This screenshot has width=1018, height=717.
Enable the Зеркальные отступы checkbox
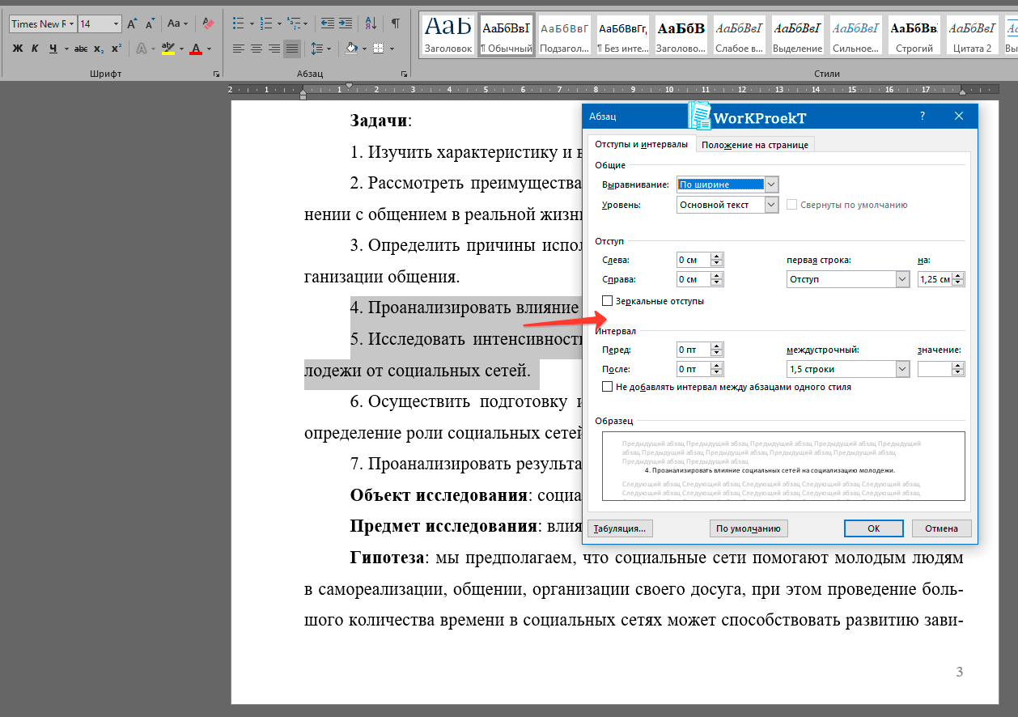pos(607,301)
